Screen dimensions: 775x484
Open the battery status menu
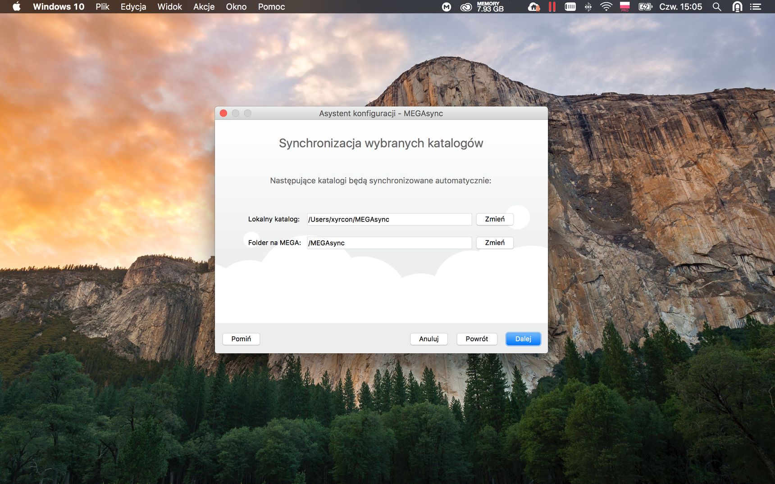[645, 7]
